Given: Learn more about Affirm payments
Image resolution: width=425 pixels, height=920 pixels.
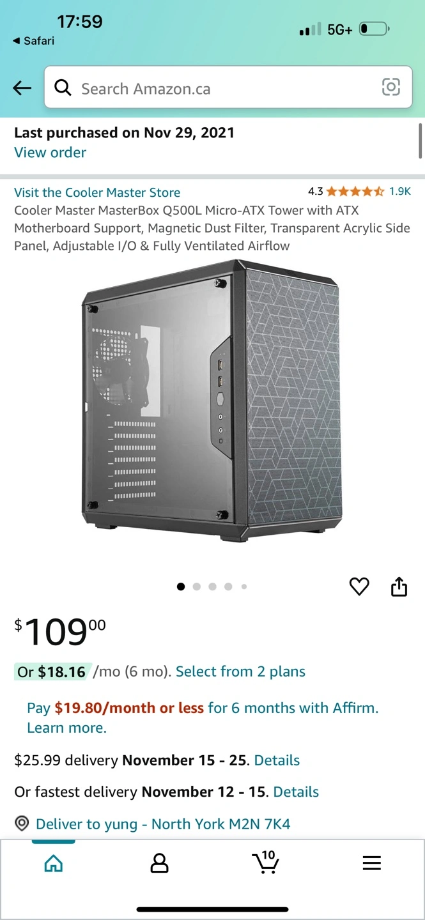Looking at the screenshot, I should (x=66, y=728).
